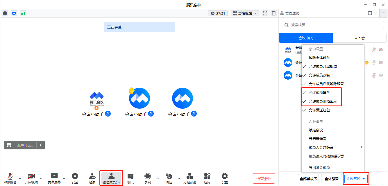Toggle 允许成员举手 option
Viewport: 388px width, 186px height.
[333, 93]
